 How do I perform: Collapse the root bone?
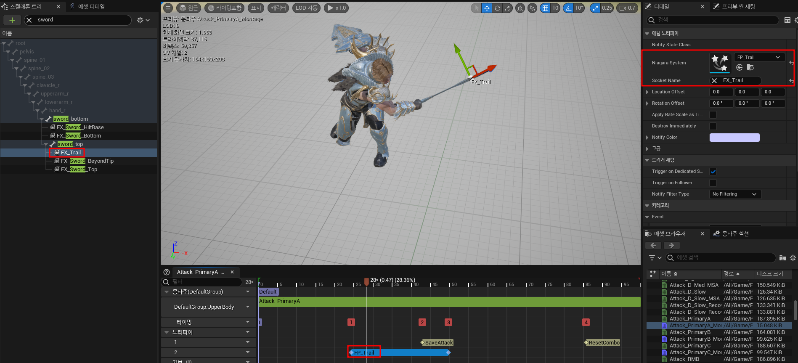[x=3, y=43]
